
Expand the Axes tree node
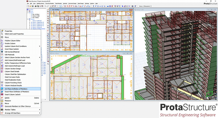[x=28, y=11]
